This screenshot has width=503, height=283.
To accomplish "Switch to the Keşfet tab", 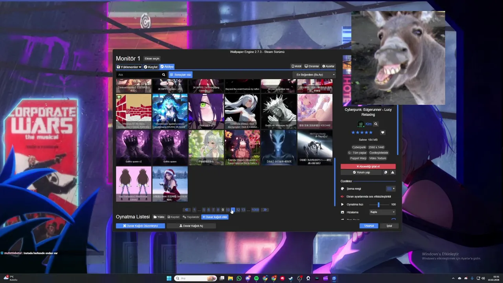I will point(151,67).
